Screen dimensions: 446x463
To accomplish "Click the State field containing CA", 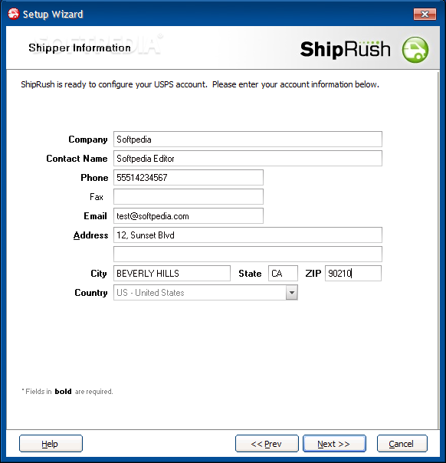I will (x=283, y=274).
